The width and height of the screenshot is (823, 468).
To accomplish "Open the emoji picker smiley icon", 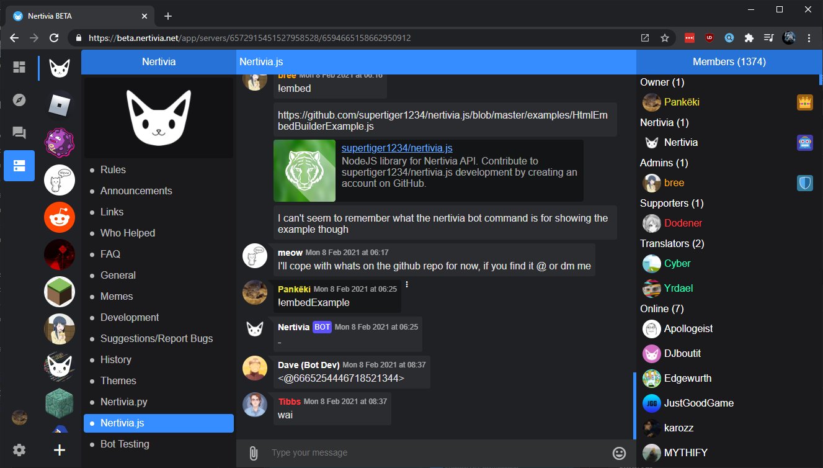I will pos(619,453).
